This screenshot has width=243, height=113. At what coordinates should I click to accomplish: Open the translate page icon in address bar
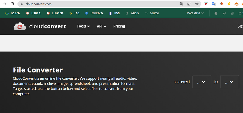182,4
